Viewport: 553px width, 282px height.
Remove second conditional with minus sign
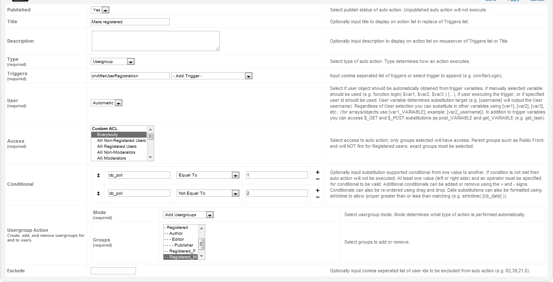(x=317, y=197)
